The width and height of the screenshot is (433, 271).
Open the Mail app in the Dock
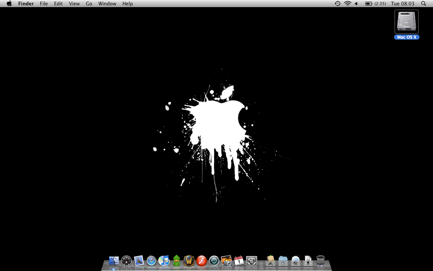[x=139, y=261]
